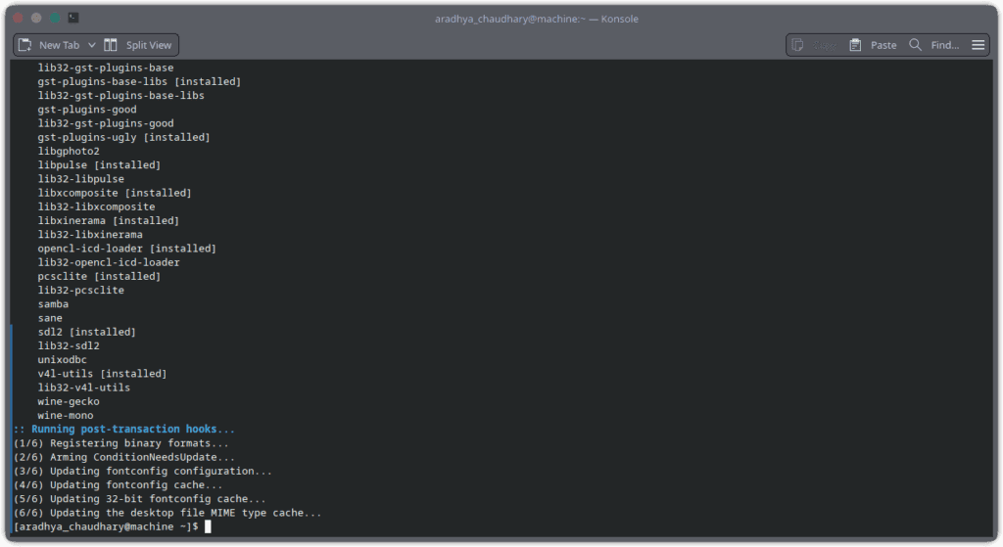The width and height of the screenshot is (1003, 547).
Task: Click the line 'samba'
Action: click(53, 304)
